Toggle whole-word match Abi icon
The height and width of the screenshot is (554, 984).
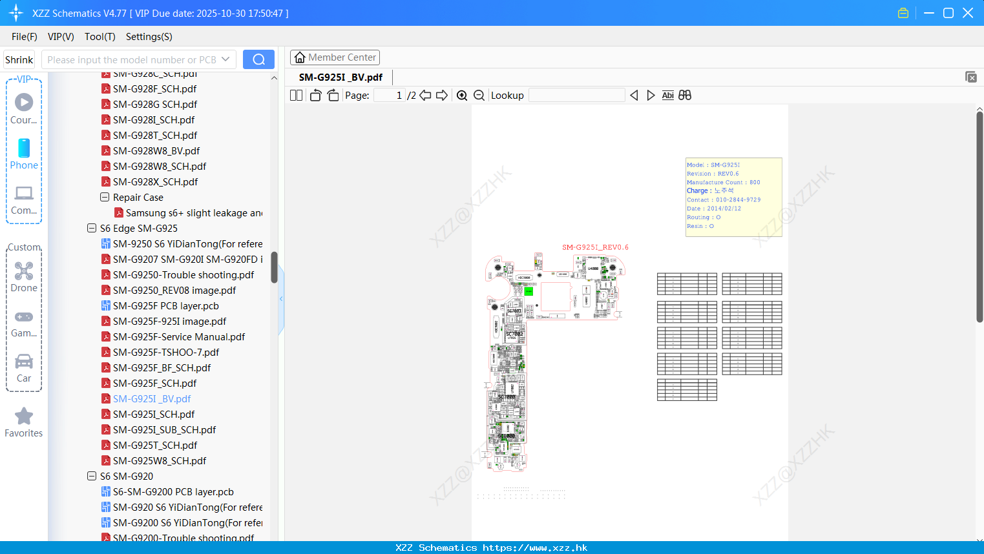click(667, 95)
